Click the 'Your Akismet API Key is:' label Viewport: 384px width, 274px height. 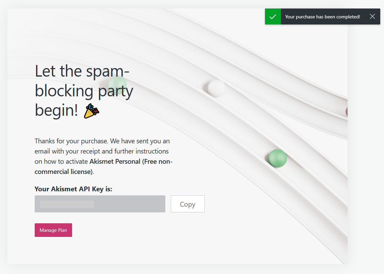[x=73, y=189]
